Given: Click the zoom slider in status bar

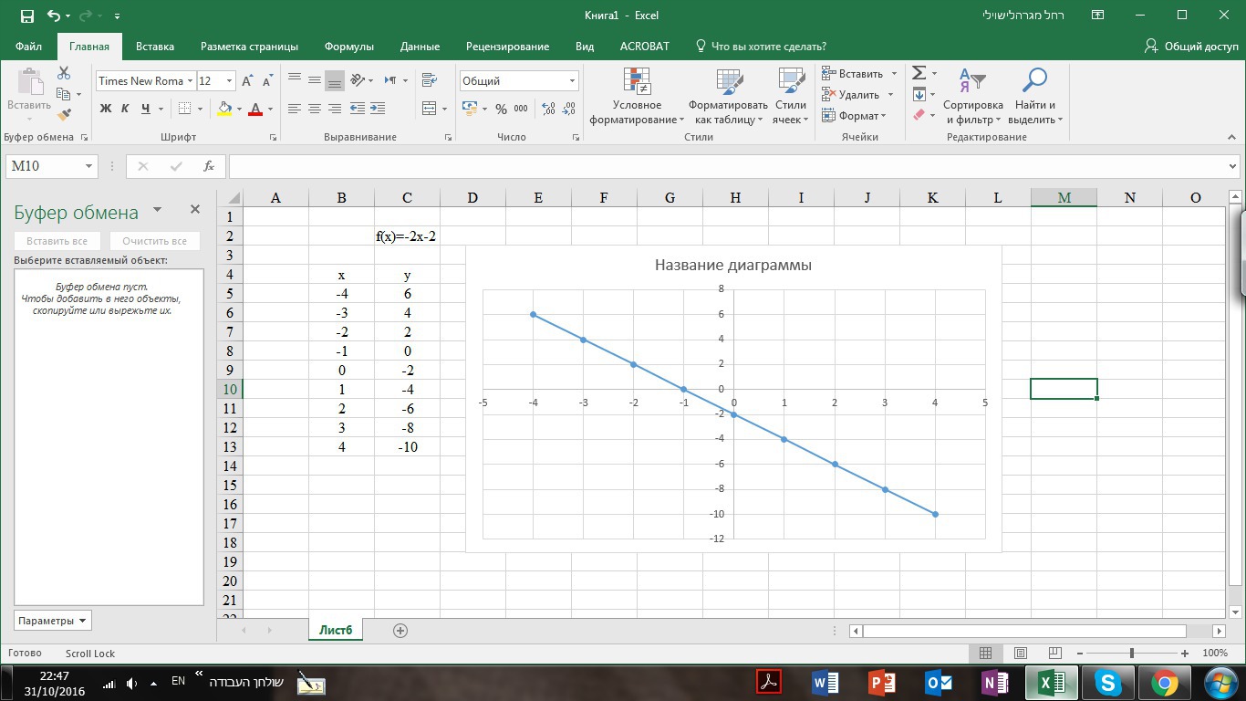Looking at the screenshot, I should pyautogui.click(x=1131, y=653).
